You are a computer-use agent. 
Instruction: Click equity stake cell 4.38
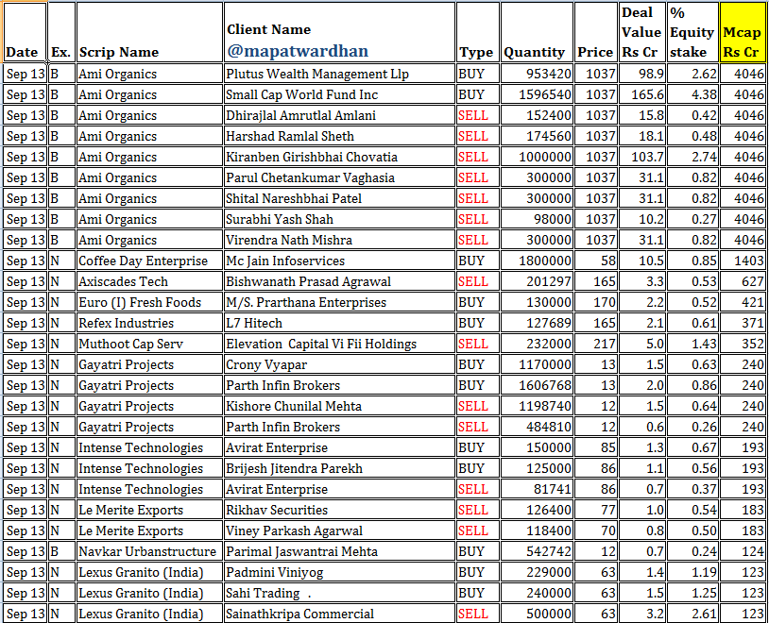click(692, 94)
